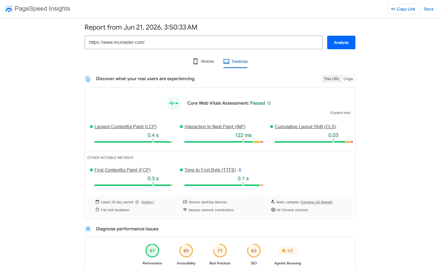Open Time to First Byte (TTFB) link
The image size is (440, 270).
pyautogui.click(x=210, y=170)
